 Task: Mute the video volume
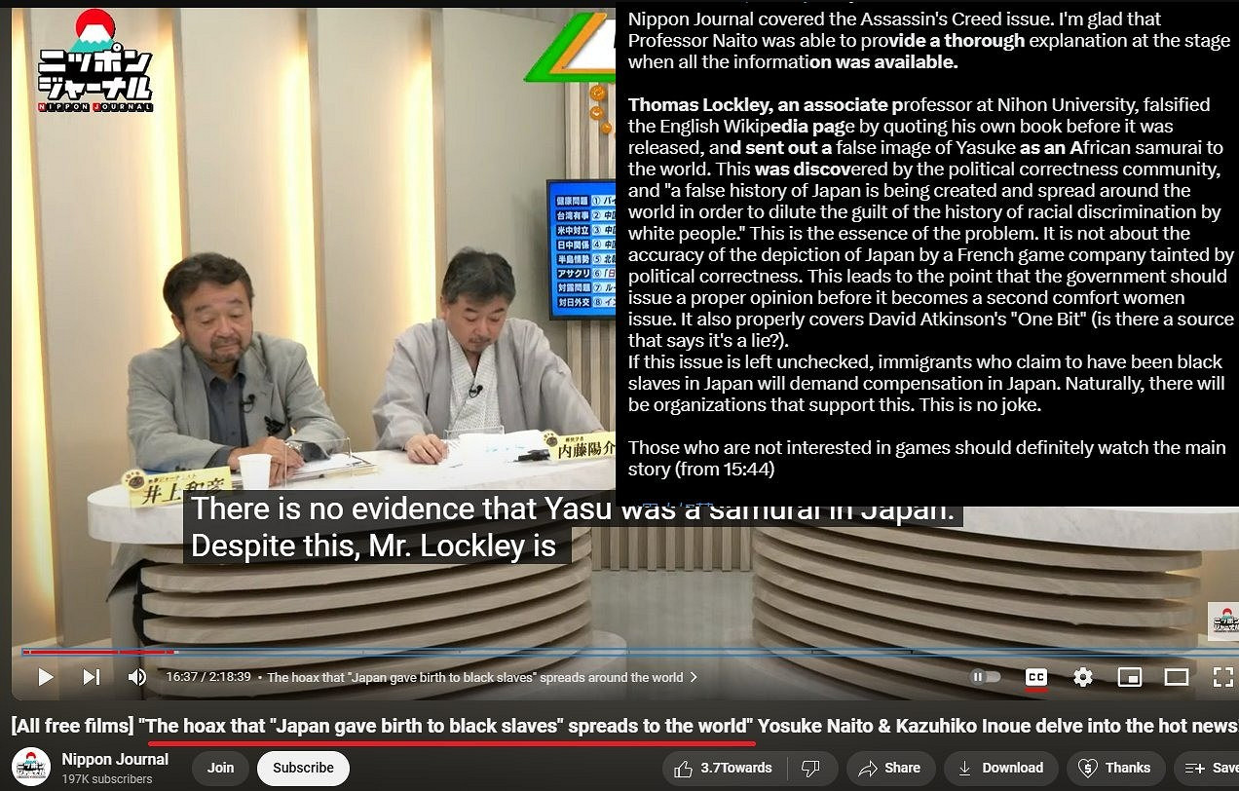click(x=137, y=677)
